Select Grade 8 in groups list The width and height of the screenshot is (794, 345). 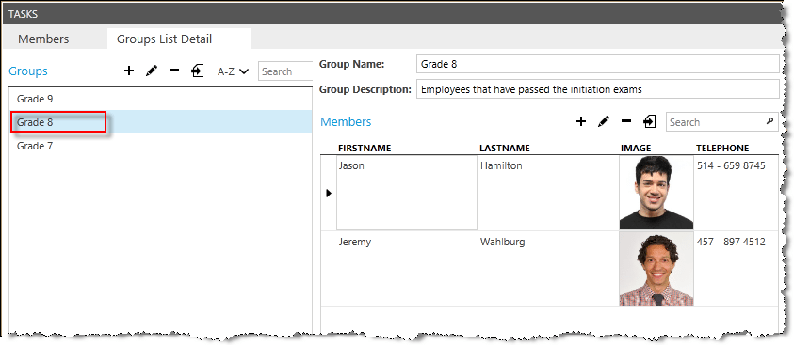click(160, 121)
